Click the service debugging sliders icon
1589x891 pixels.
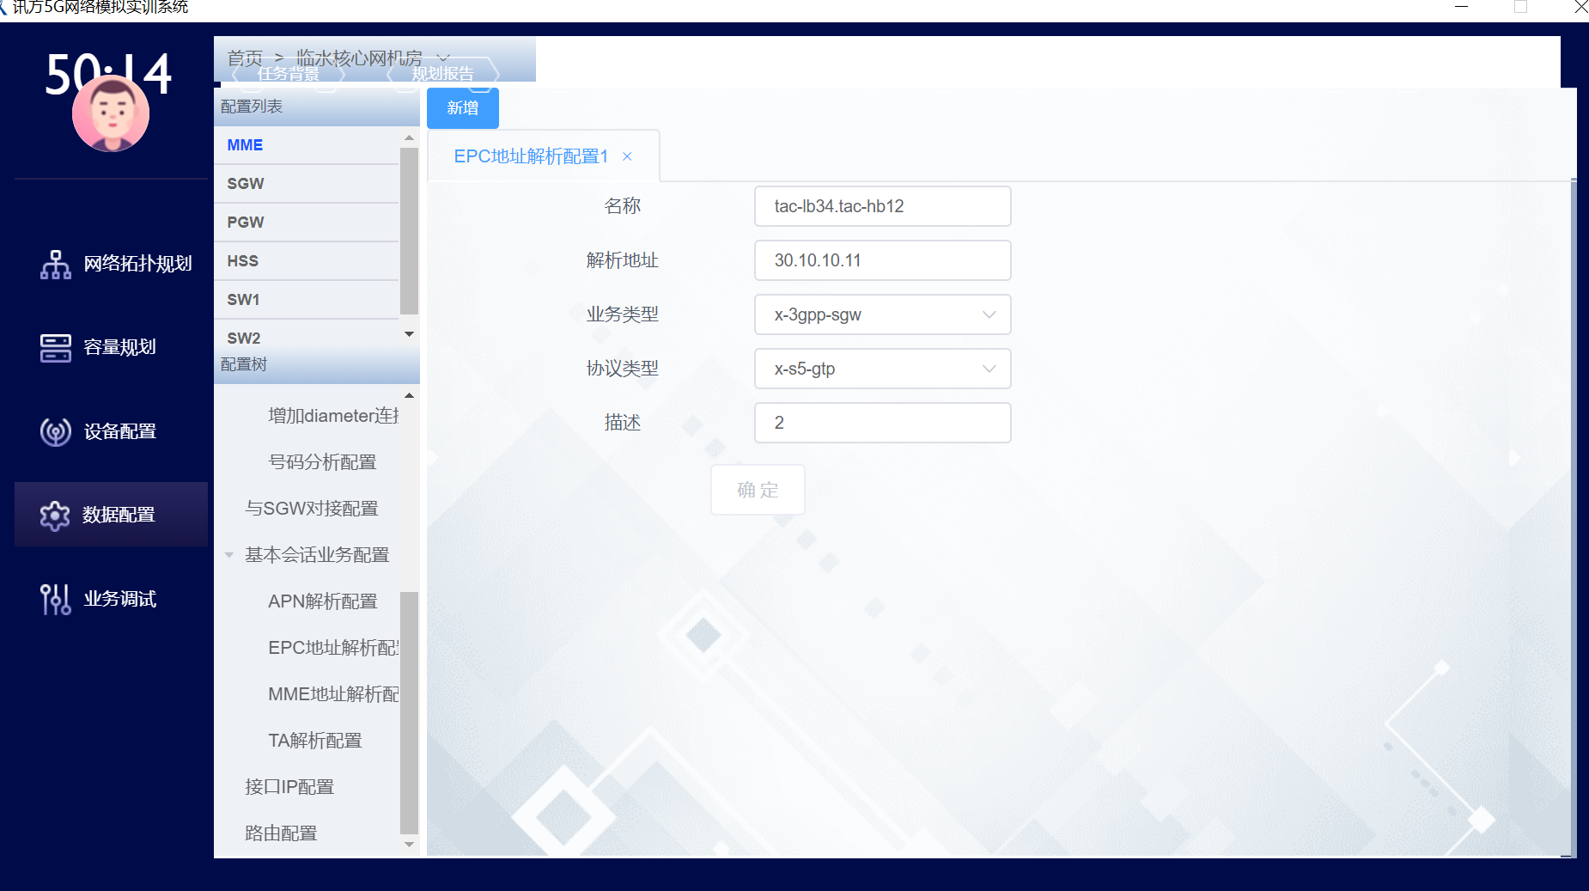coord(56,599)
